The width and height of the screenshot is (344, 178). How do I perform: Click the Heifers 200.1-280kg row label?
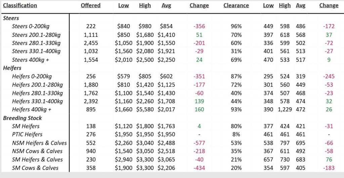tap(36, 84)
